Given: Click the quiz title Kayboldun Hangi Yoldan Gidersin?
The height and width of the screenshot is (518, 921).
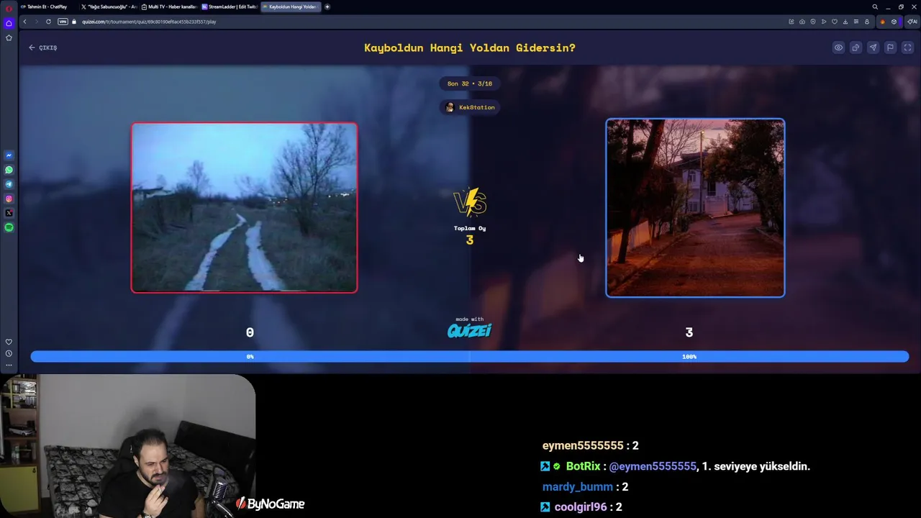Looking at the screenshot, I should point(470,48).
